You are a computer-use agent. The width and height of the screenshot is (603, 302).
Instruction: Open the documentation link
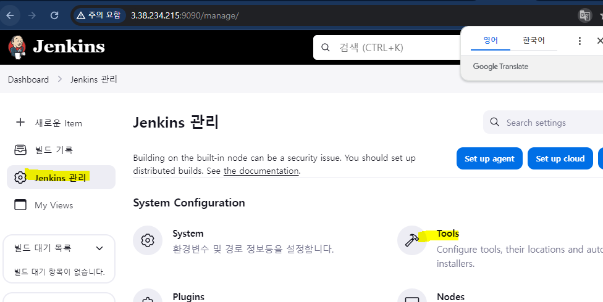point(261,171)
